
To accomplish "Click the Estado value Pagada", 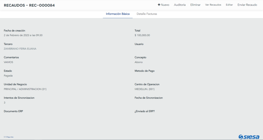I will point(8,76).
